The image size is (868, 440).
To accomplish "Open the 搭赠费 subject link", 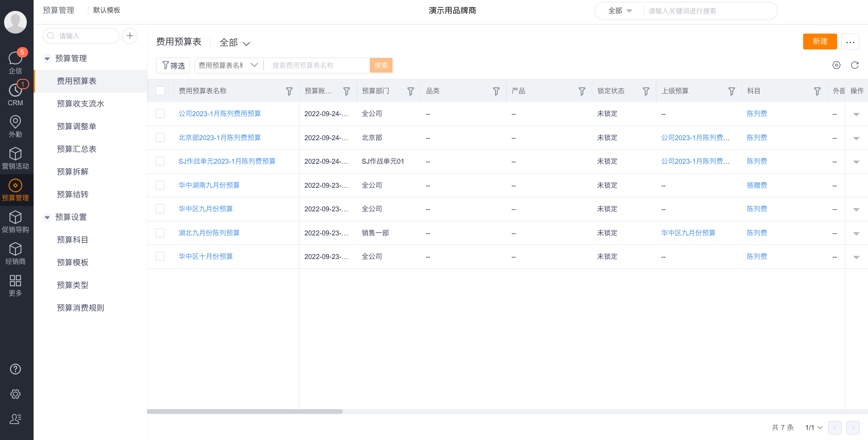I will click(757, 185).
